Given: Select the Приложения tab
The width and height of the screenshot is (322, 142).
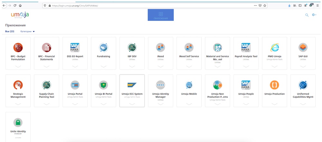Looking at the screenshot, I should point(161,15).
